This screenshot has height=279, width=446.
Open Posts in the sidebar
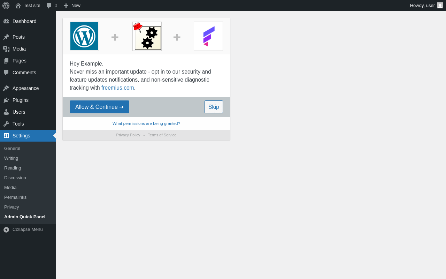[18, 37]
